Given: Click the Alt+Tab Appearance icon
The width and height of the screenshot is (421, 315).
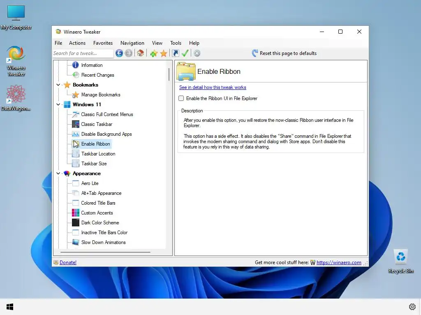Looking at the screenshot, I should (x=76, y=193).
